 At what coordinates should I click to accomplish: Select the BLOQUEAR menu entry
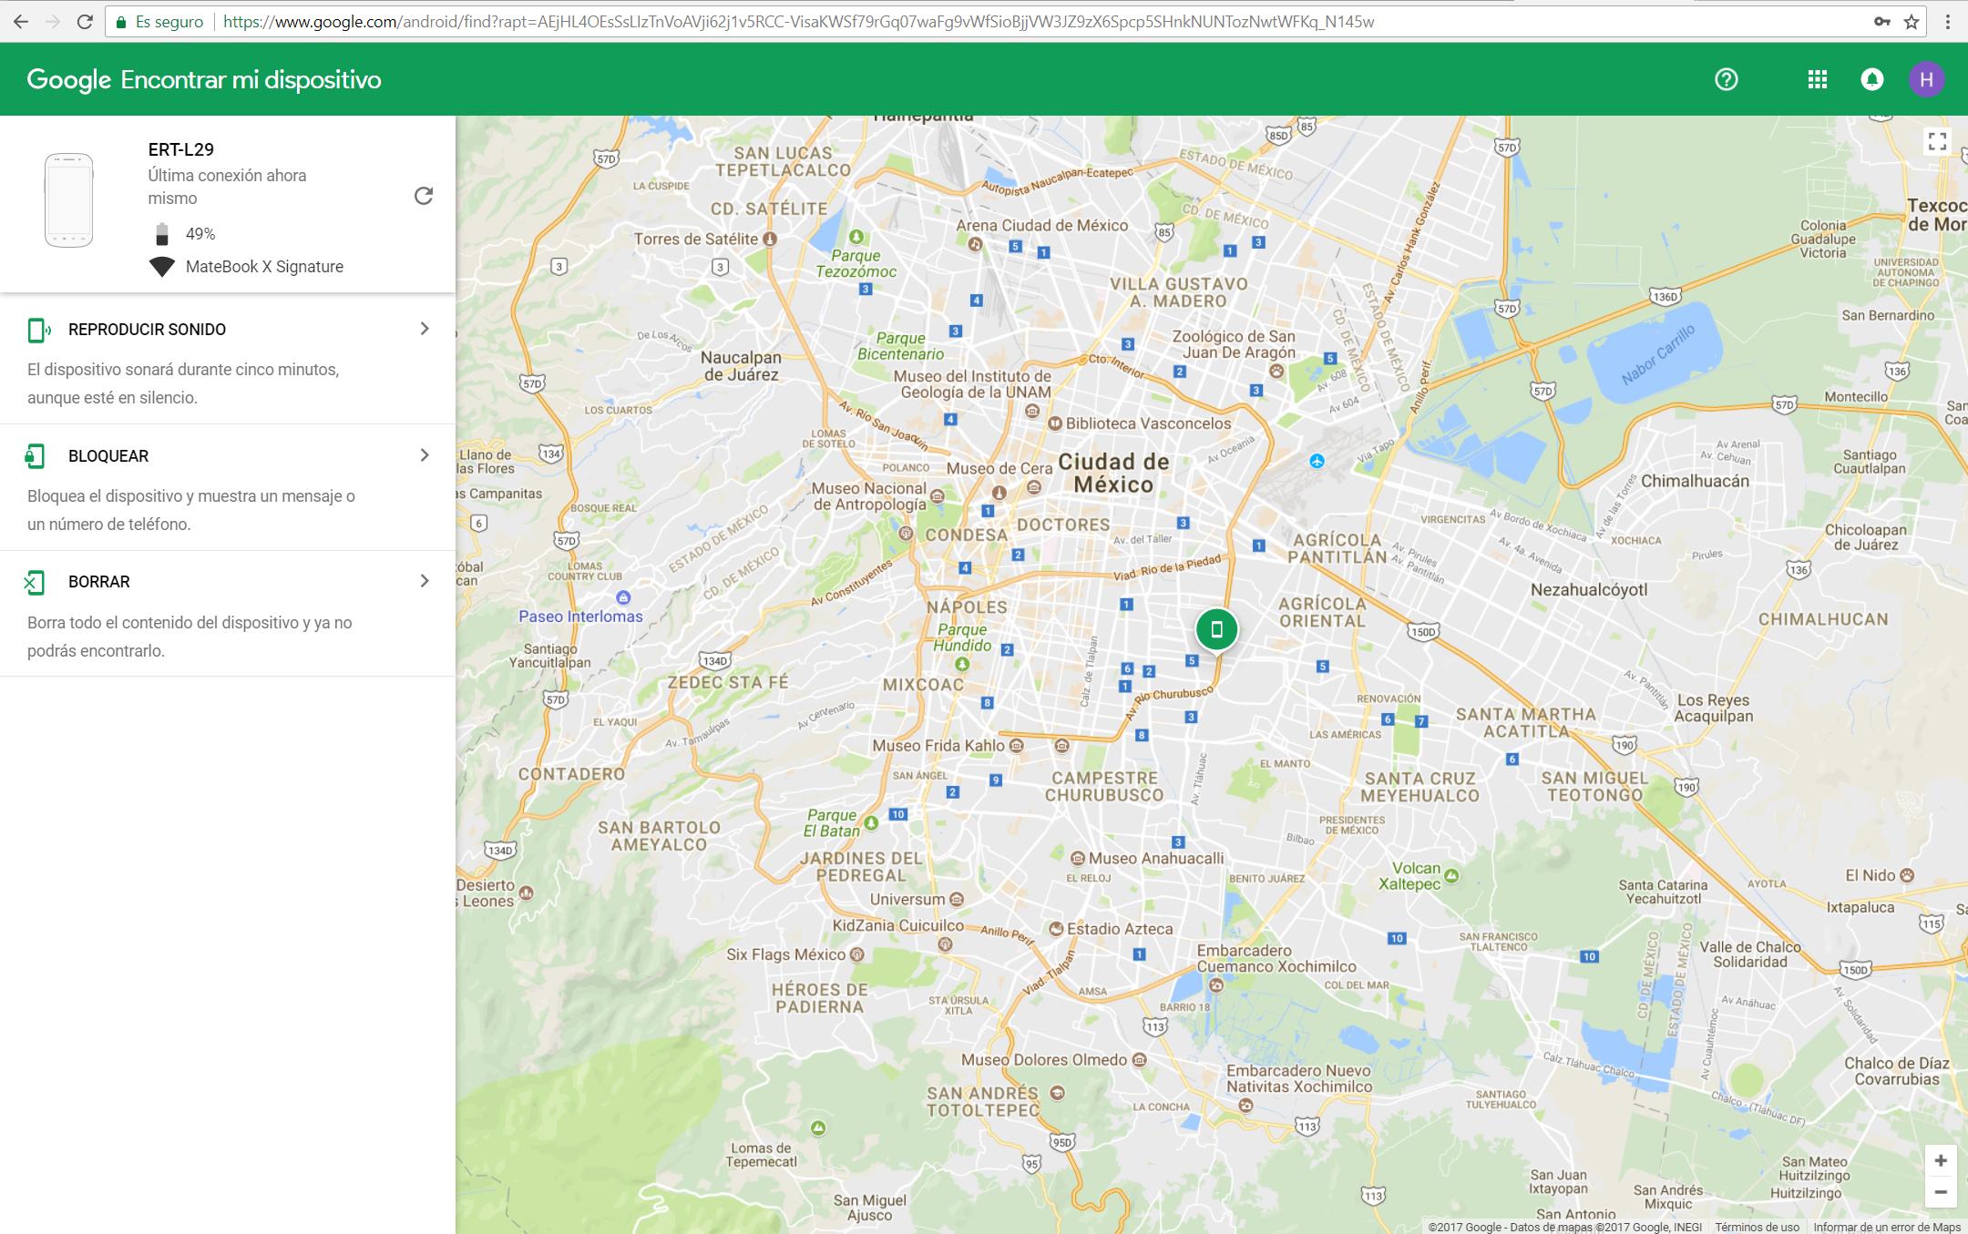108,456
